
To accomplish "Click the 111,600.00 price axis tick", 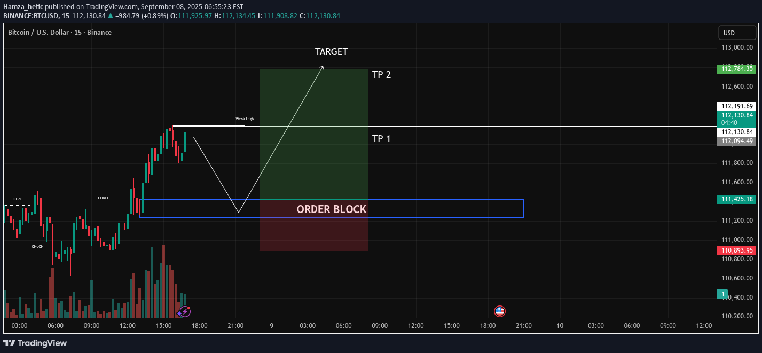I will [x=737, y=182].
